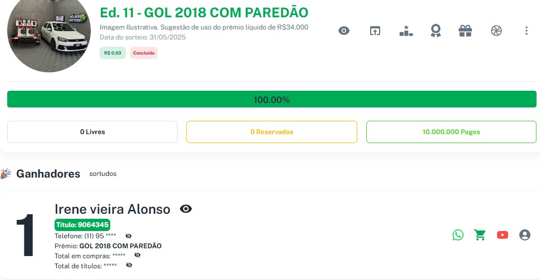Show the hidden Total em compras value
Viewport: 541px width, 280px height.
pos(137,256)
